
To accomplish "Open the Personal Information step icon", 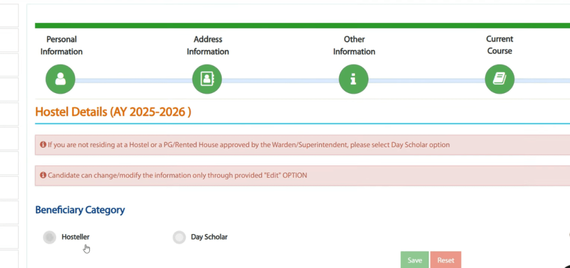I will coord(60,80).
